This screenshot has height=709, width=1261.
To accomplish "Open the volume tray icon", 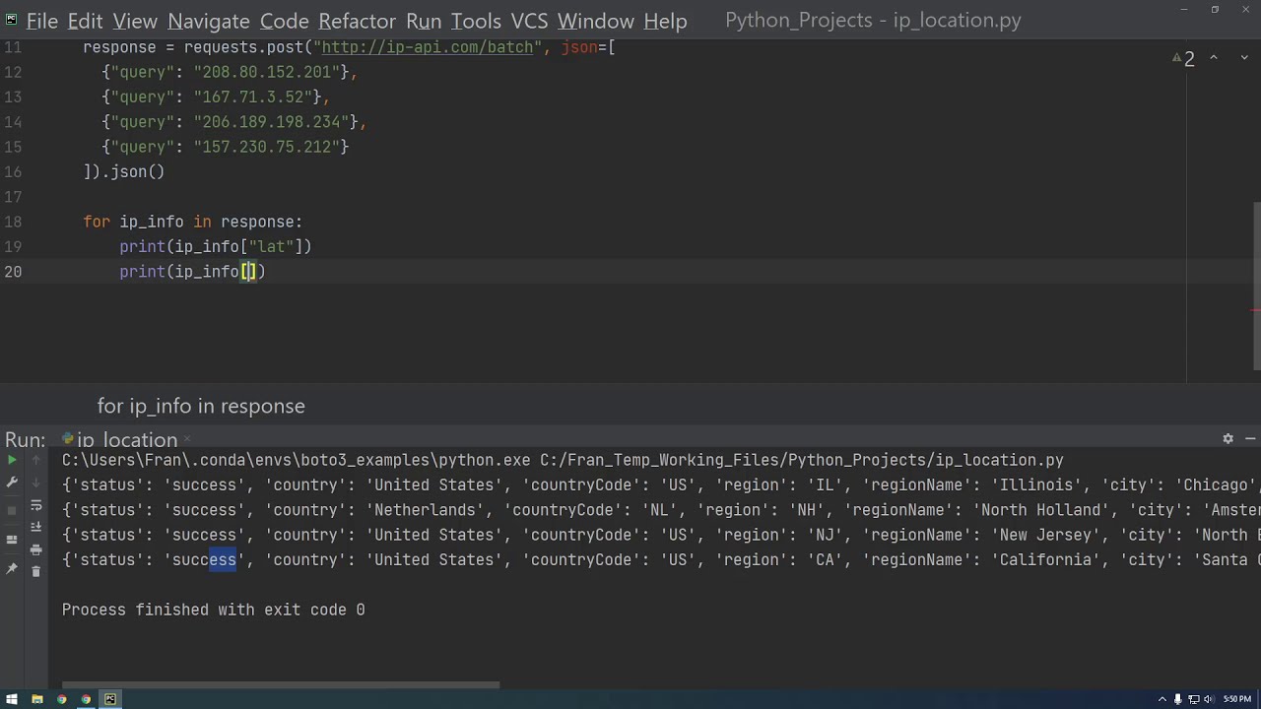I will click(1208, 699).
